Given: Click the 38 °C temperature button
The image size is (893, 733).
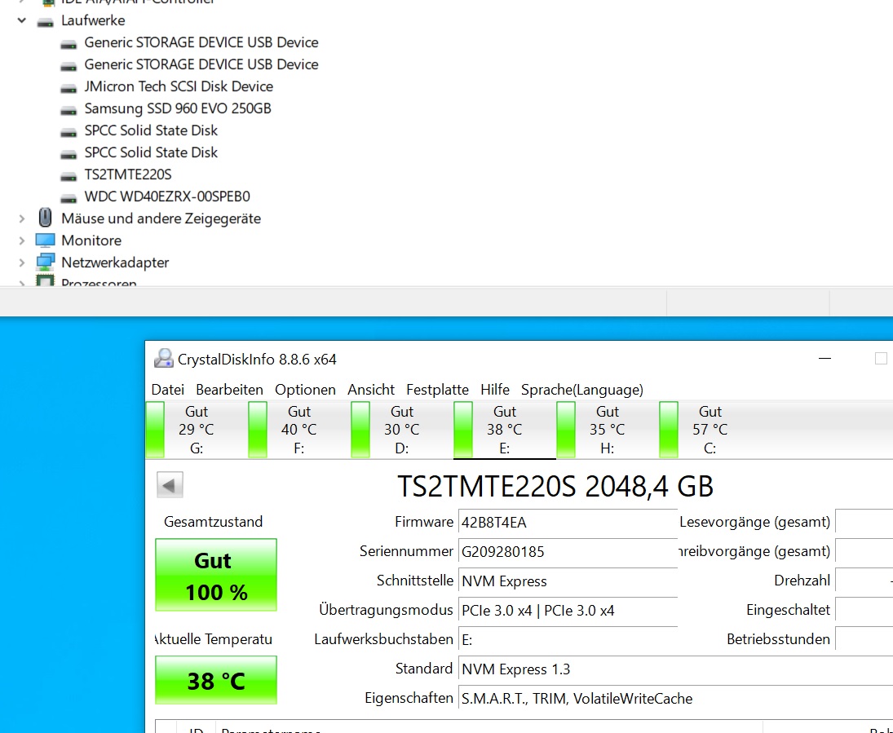Looking at the screenshot, I should click(216, 680).
